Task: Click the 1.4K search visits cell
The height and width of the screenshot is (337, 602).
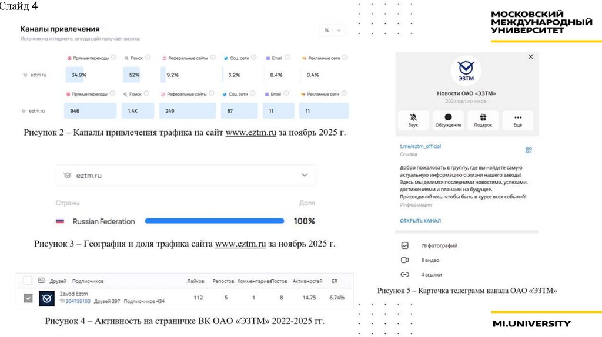Action: [138, 111]
